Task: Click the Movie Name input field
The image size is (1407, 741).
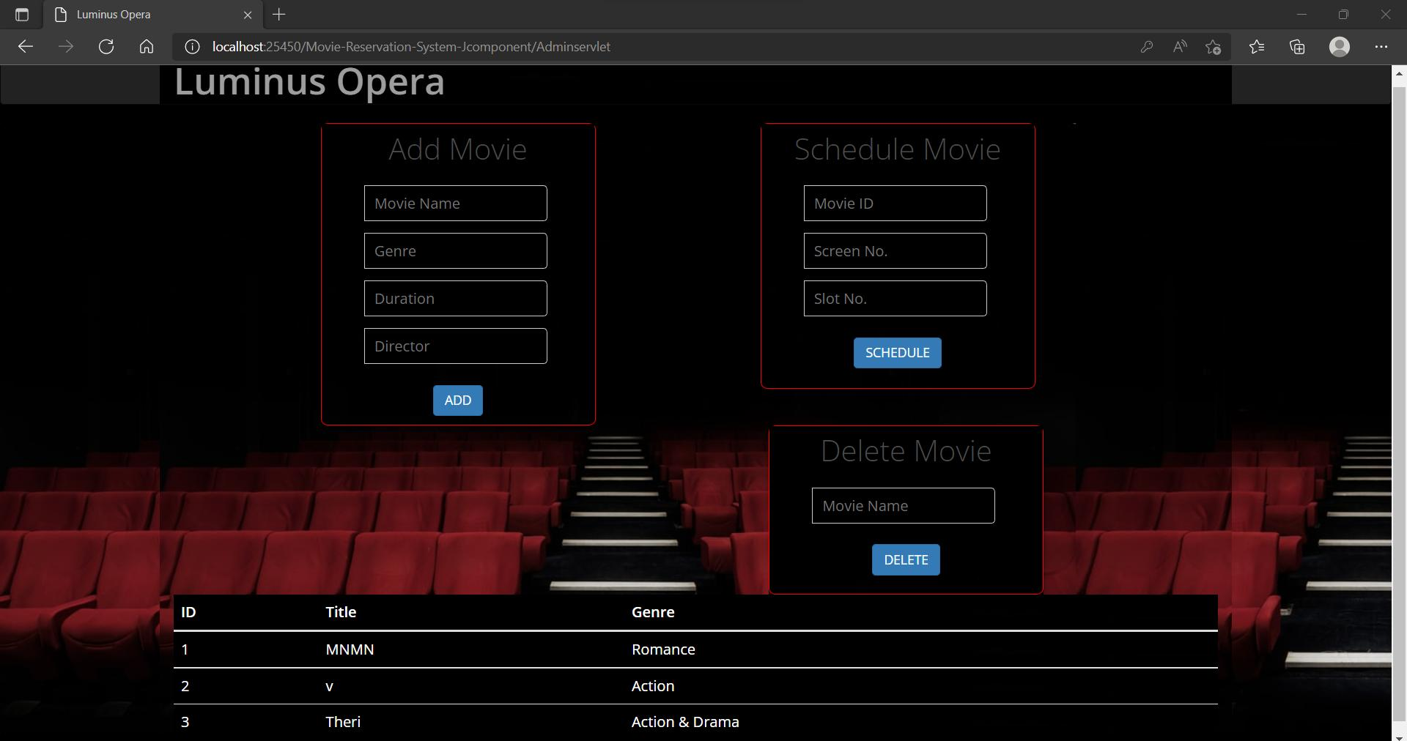Action: tap(455, 203)
